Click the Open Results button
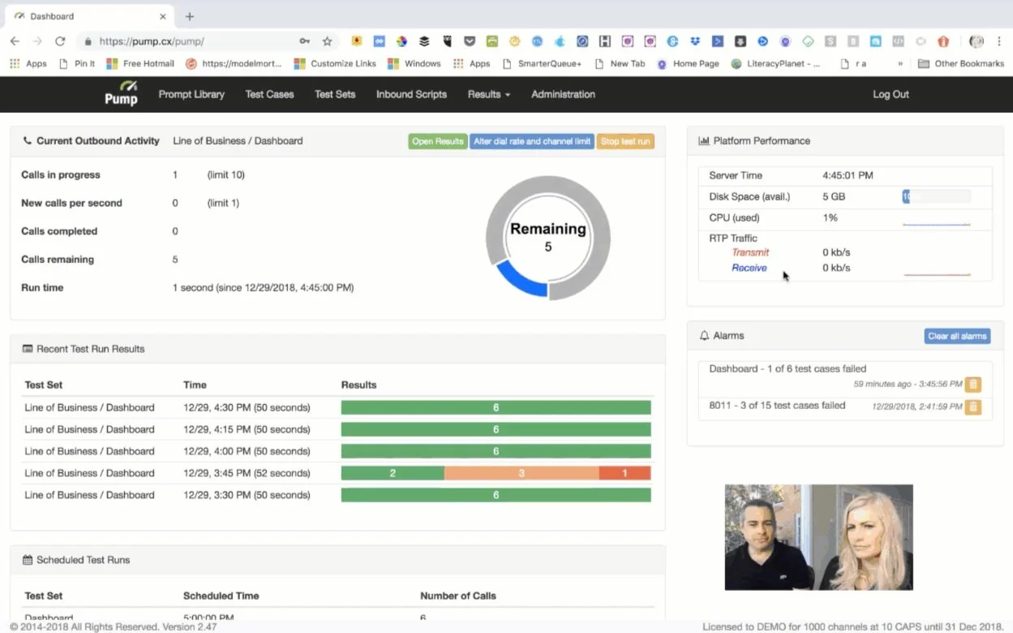 tap(437, 140)
